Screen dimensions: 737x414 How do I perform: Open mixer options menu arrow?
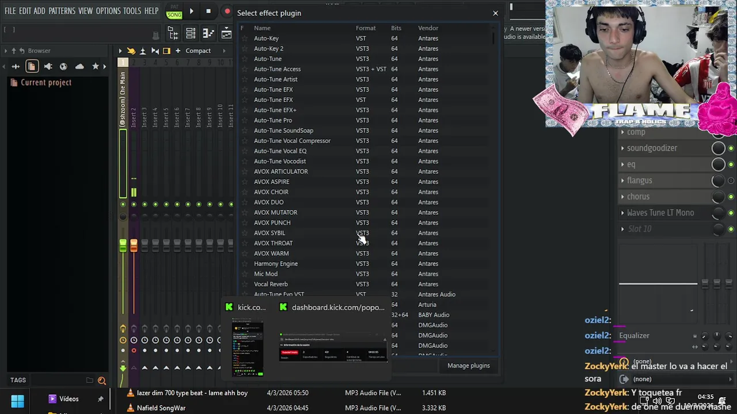(120, 51)
